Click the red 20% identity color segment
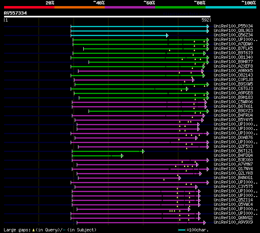The width and height of the screenshot is (260, 233). tap(29, 7)
